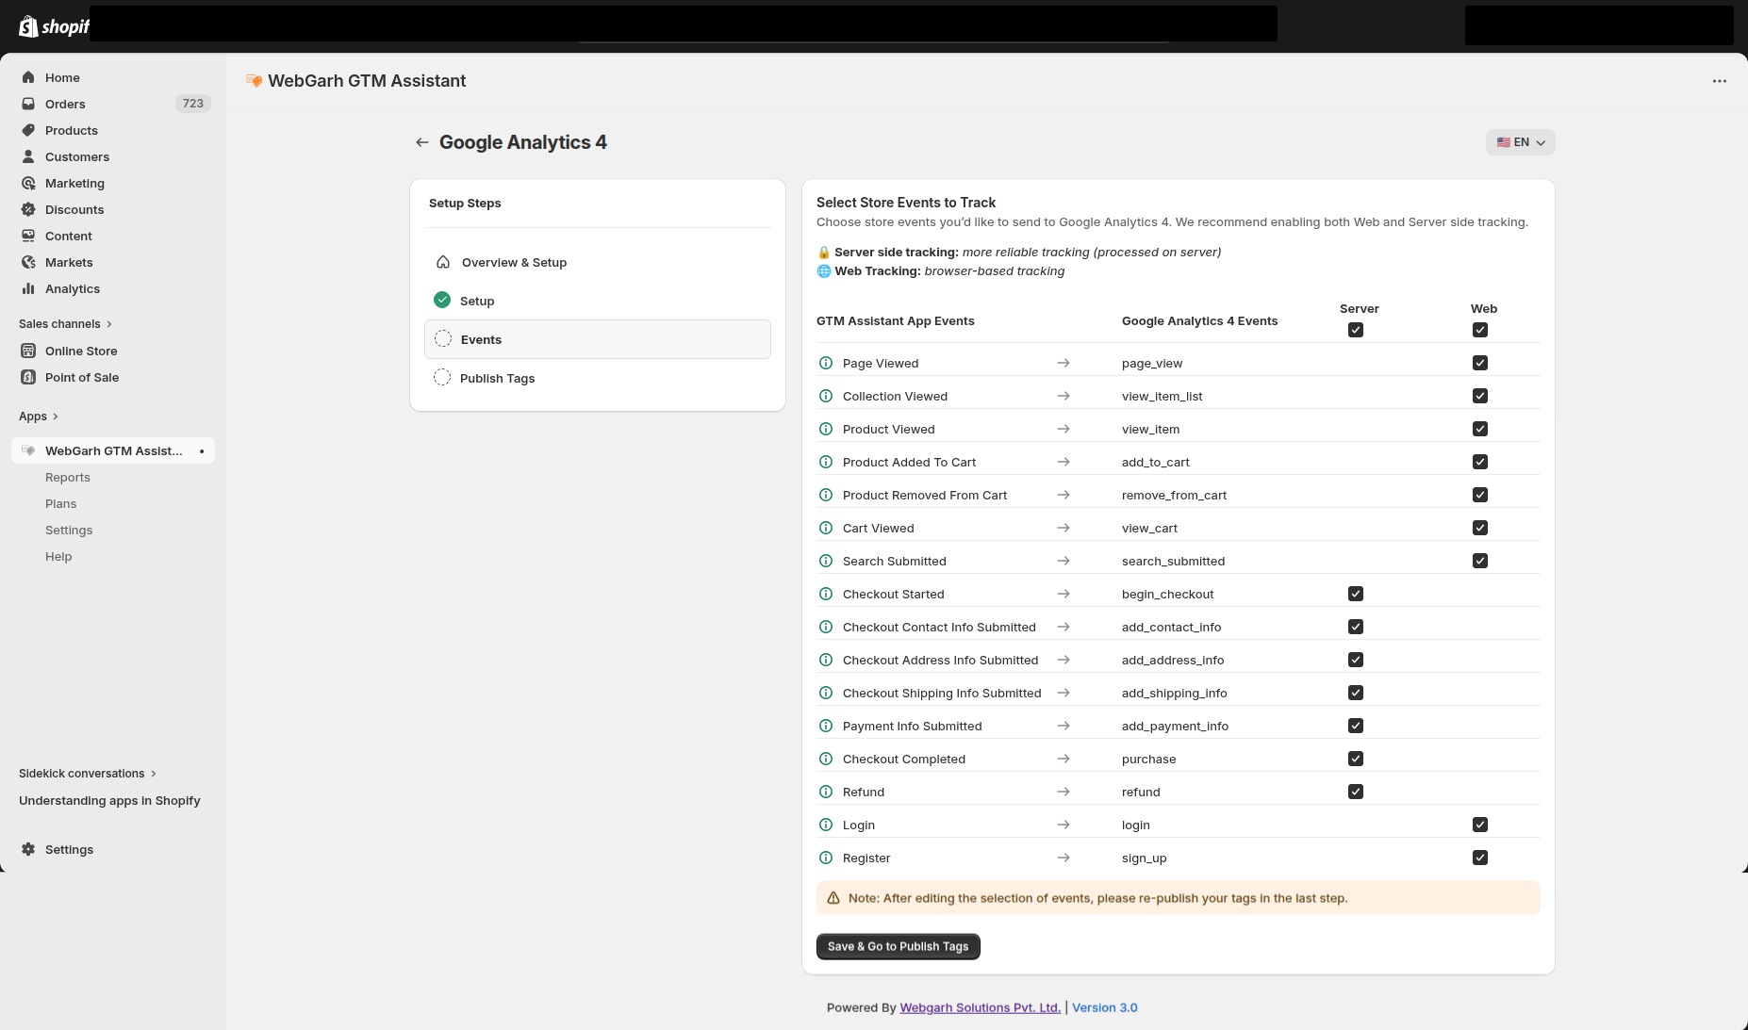Click the WebGarh GTM Assistant header logo
Screen dimensions: 1748x1030
[254, 81]
